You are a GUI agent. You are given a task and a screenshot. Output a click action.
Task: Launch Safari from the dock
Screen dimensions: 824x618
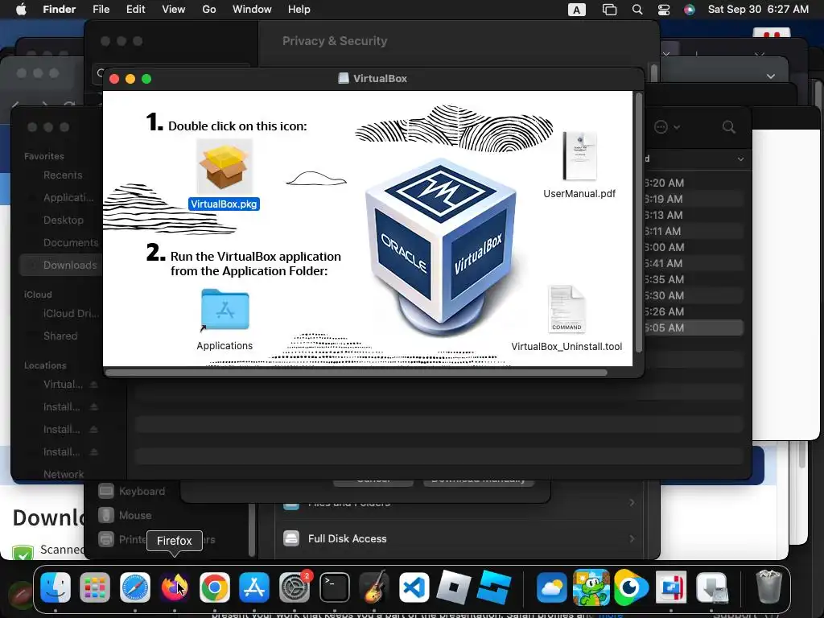[135, 587]
